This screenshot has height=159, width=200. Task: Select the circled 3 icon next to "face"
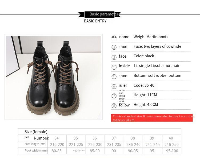tap(114, 57)
